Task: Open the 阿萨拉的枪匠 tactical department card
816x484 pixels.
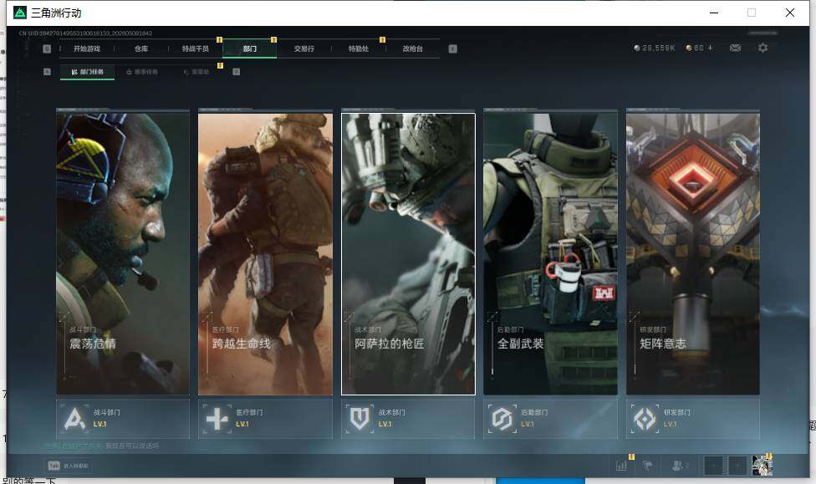Action: click(x=408, y=254)
